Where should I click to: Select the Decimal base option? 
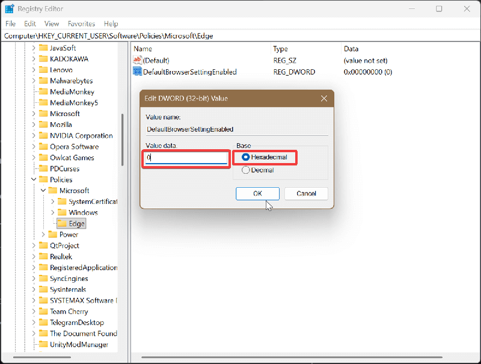coord(245,170)
